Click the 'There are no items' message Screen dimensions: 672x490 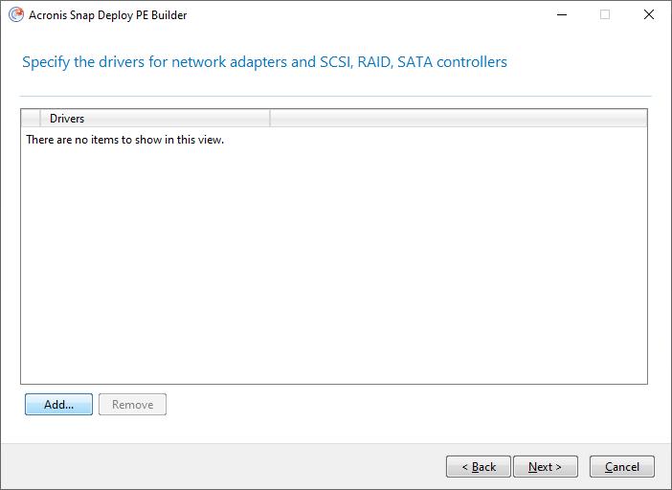[x=124, y=140]
